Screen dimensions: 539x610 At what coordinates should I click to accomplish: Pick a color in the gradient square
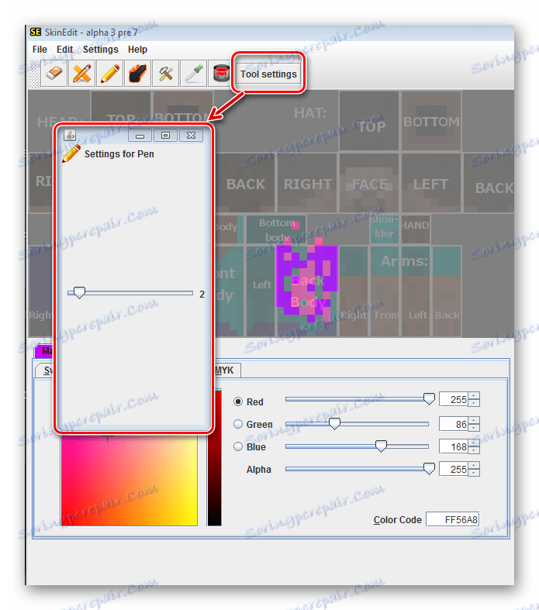pyautogui.click(x=129, y=481)
